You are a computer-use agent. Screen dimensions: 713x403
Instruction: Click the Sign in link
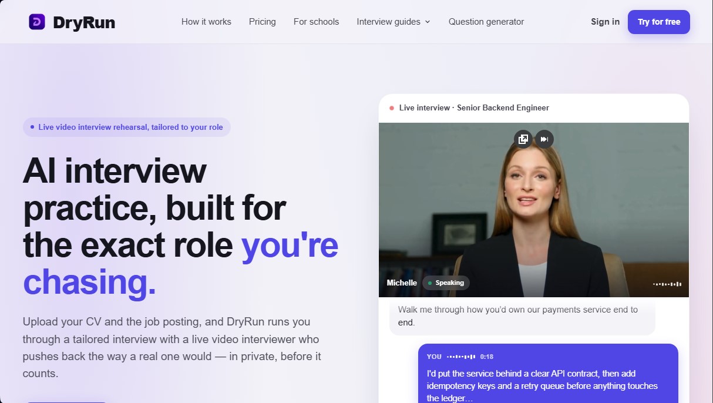point(605,22)
